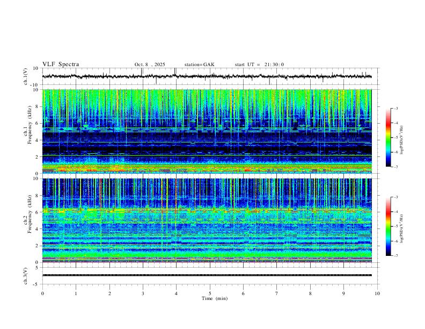The height and width of the screenshot is (329, 425).
Task: Click the ch.1 spectrogram panel
Action: pyautogui.click(x=207, y=131)
